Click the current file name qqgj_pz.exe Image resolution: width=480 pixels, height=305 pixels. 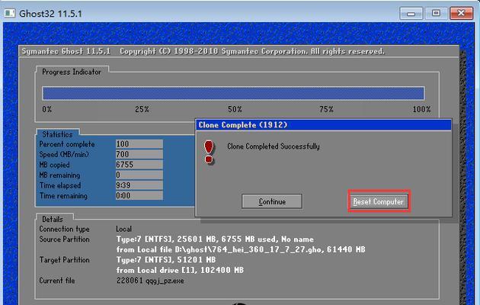coord(165,281)
